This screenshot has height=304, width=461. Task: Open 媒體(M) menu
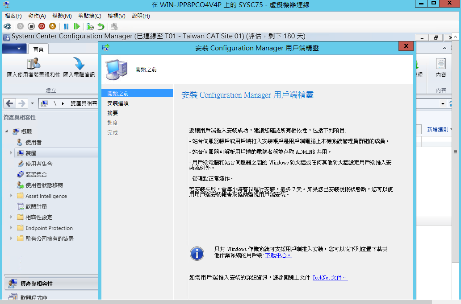(x=62, y=16)
